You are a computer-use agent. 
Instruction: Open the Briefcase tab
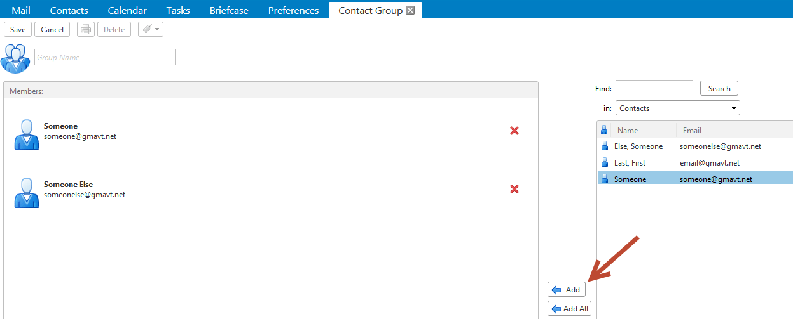(x=229, y=10)
